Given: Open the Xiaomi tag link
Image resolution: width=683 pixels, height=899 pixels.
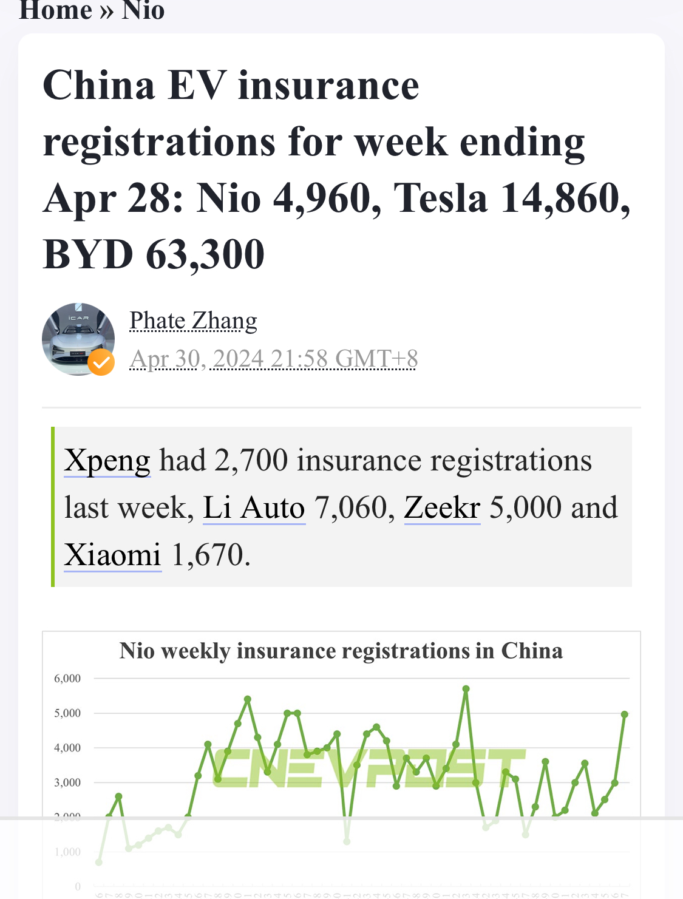Looking at the screenshot, I should 113,555.
